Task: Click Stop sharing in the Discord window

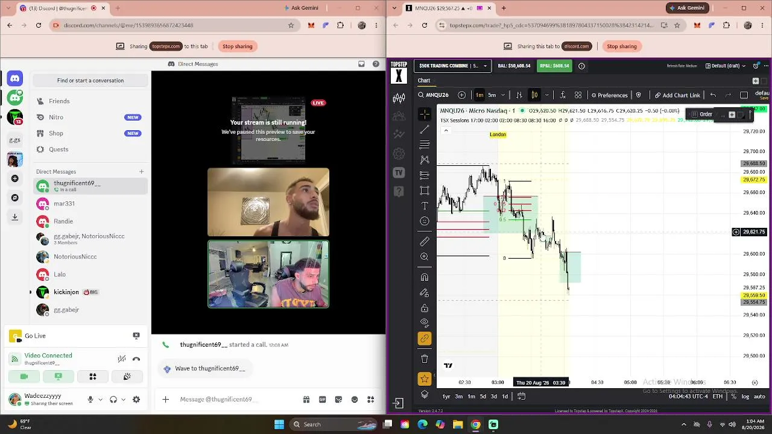Action: pyautogui.click(x=237, y=46)
